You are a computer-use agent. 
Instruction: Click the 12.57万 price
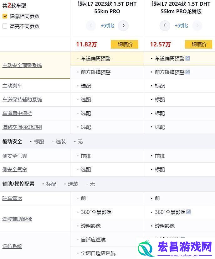(160, 45)
